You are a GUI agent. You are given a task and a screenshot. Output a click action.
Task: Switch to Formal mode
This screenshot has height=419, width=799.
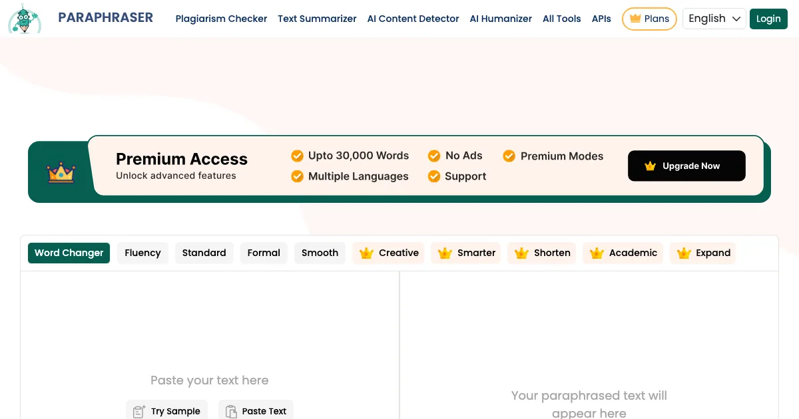pos(264,253)
